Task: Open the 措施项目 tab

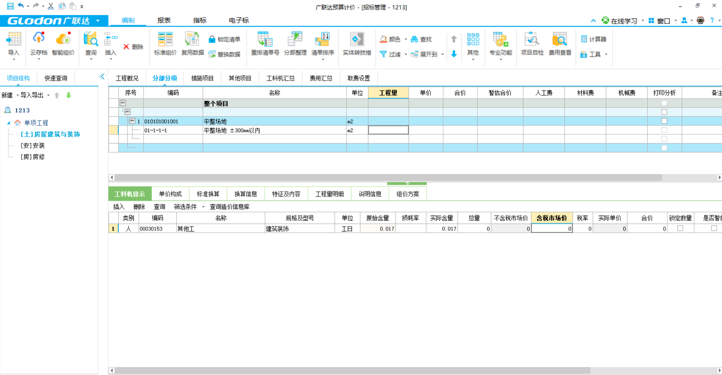Action: point(202,78)
